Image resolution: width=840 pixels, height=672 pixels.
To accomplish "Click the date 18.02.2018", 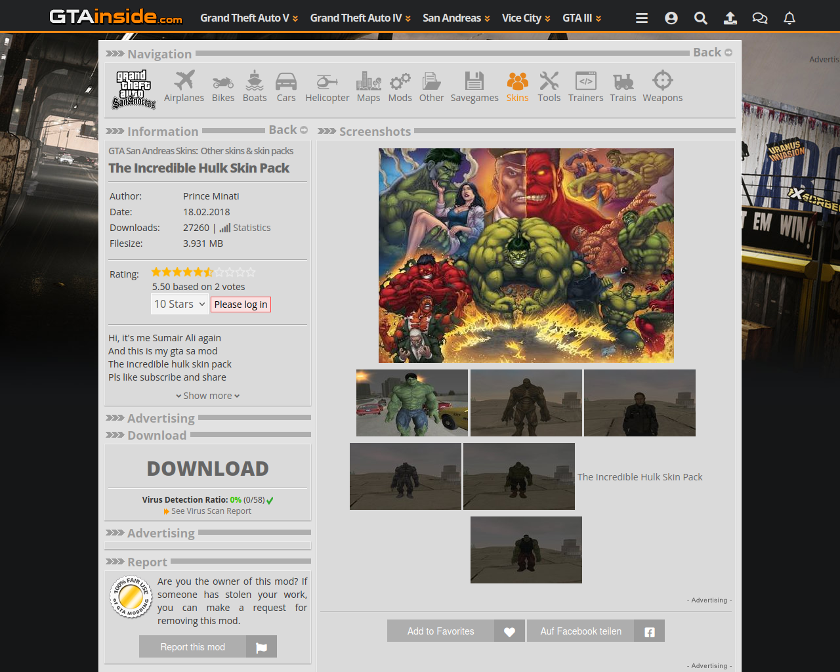I will point(207,212).
